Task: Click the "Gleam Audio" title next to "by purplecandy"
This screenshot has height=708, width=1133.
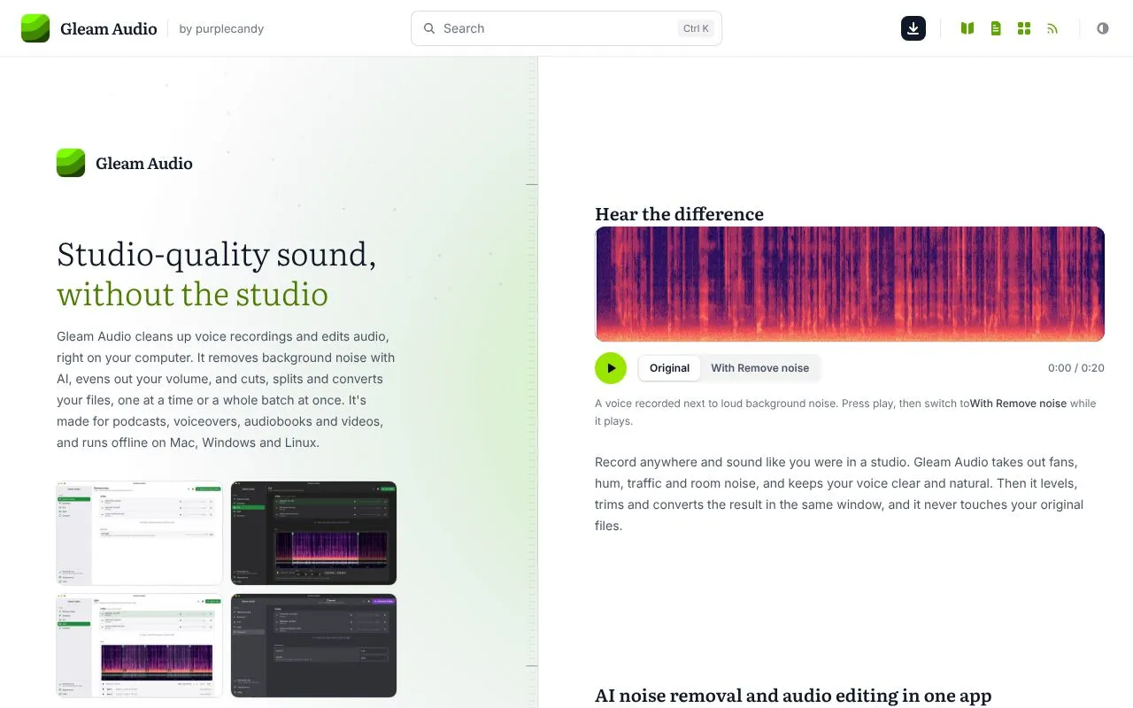Action: (x=109, y=28)
